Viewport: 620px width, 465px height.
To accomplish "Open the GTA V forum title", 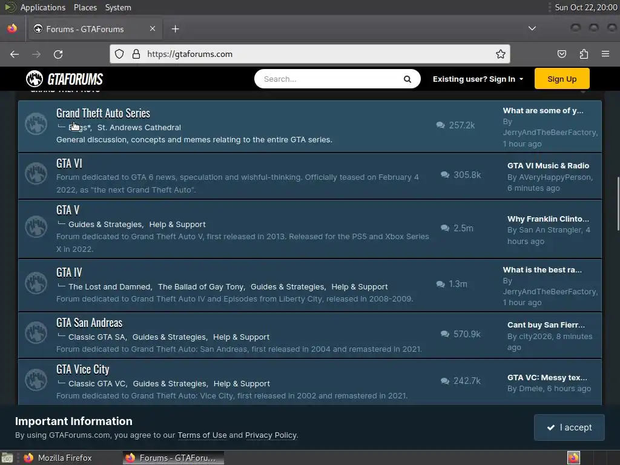I will [x=68, y=210].
